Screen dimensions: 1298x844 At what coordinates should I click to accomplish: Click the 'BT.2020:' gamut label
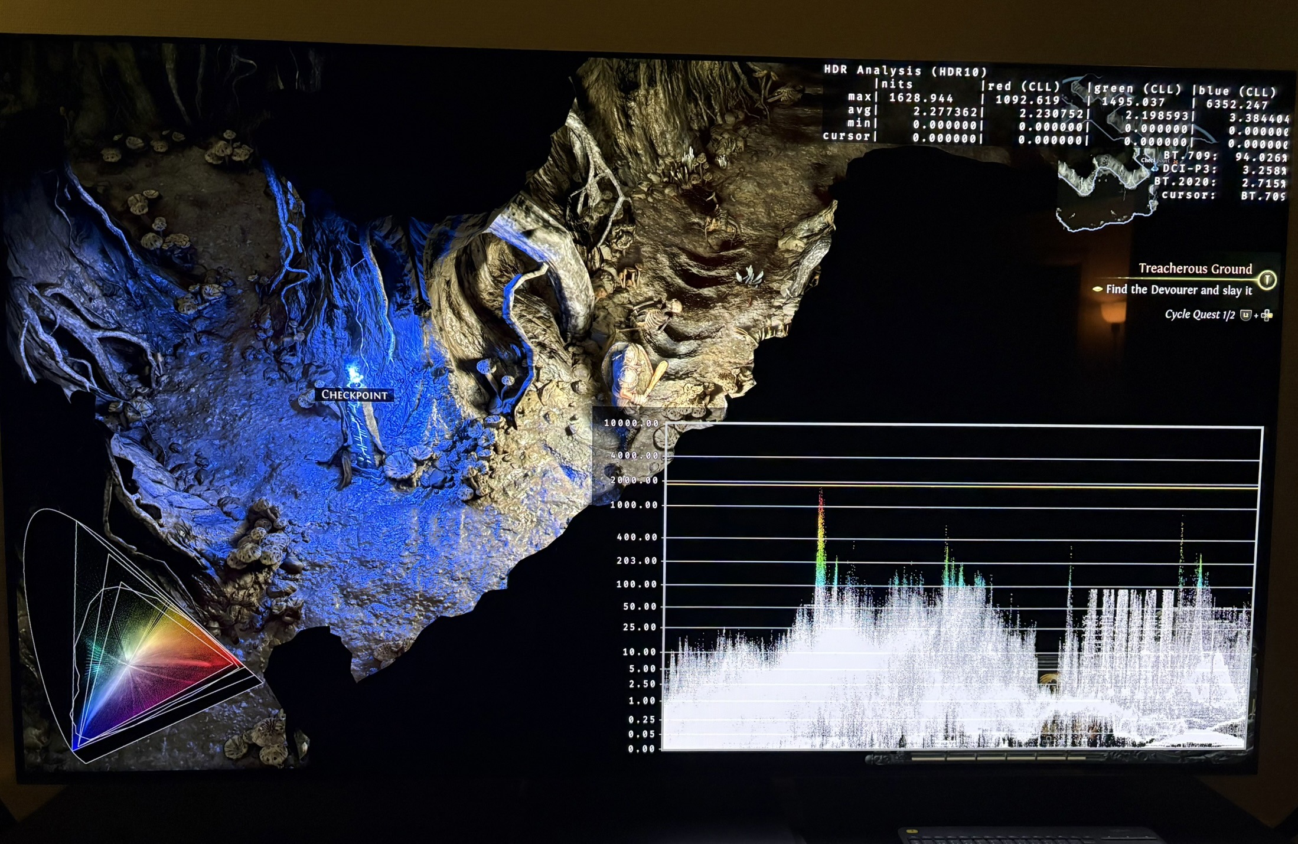click(1185, 182)
